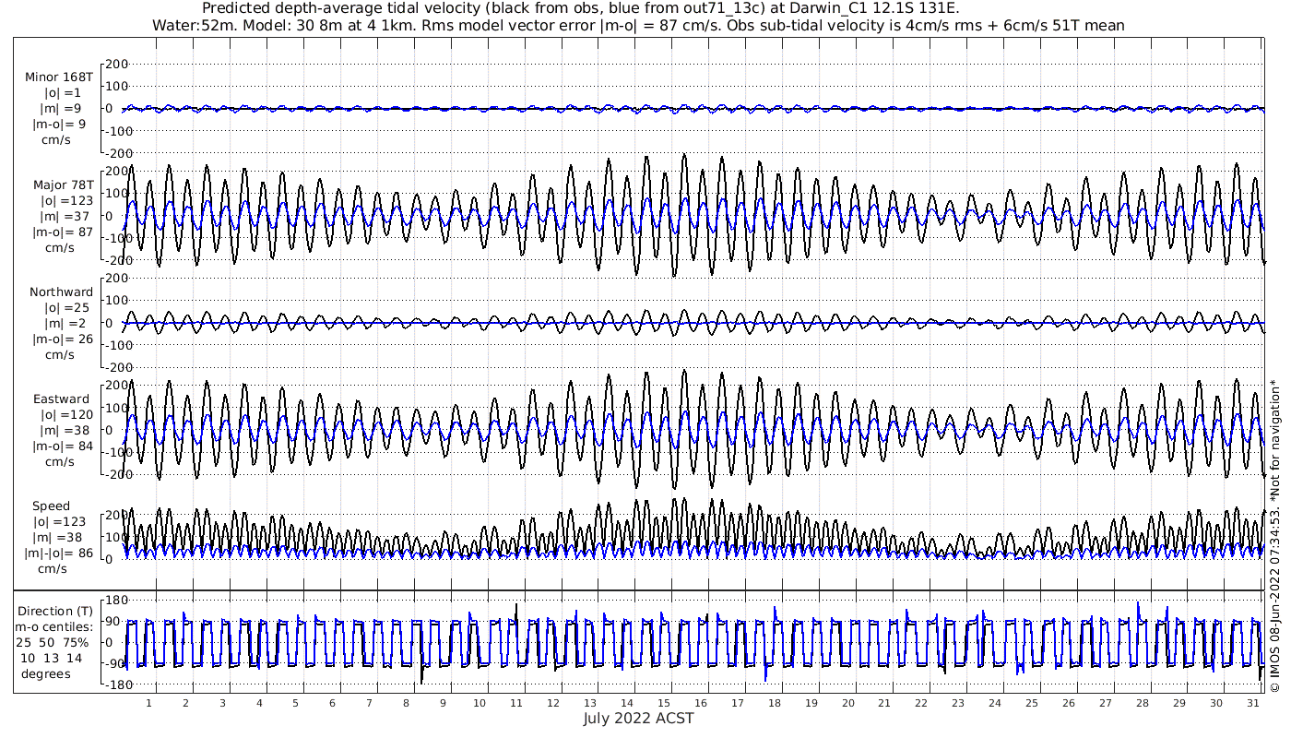Click the 'July 2022 ACST' axis title
The width and height of the screenshot is (1291, 738).
click(638, 718)
